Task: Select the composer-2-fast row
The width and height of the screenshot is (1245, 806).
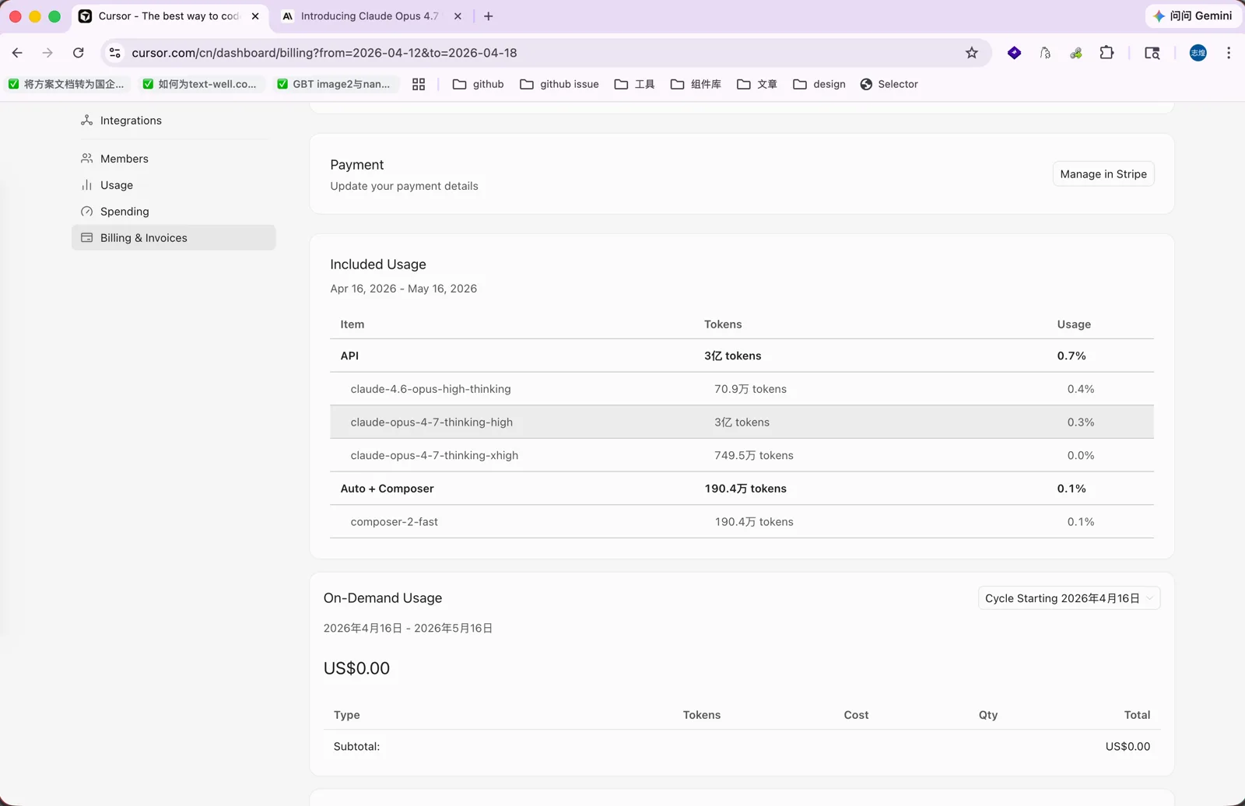Action: (742, 522)
